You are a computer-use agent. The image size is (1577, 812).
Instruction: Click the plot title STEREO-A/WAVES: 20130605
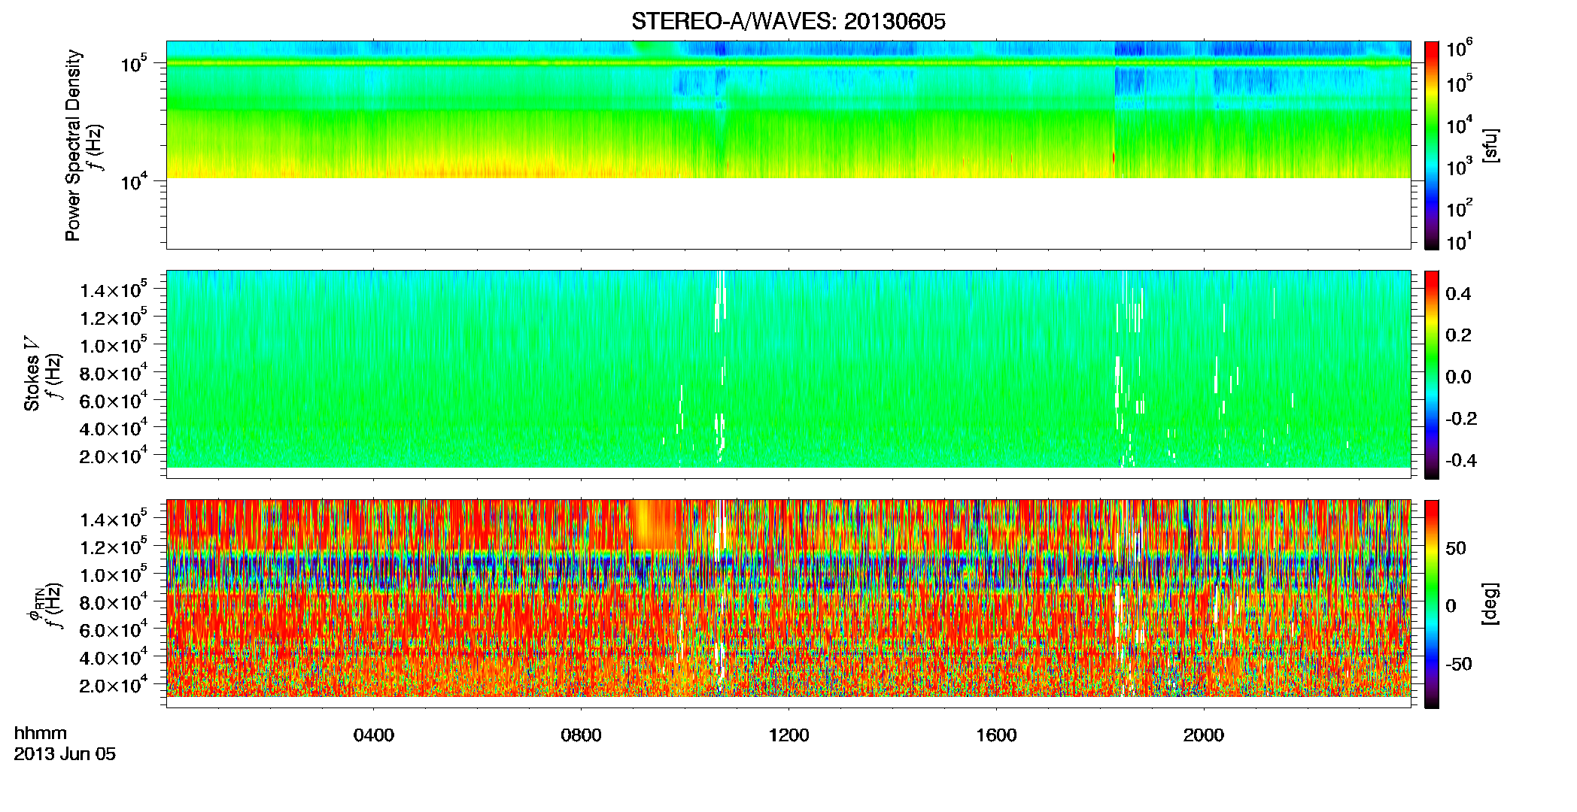(x=788, y=22)
